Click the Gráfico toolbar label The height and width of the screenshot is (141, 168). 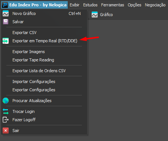pyautogui.click(x=106, y=15)
